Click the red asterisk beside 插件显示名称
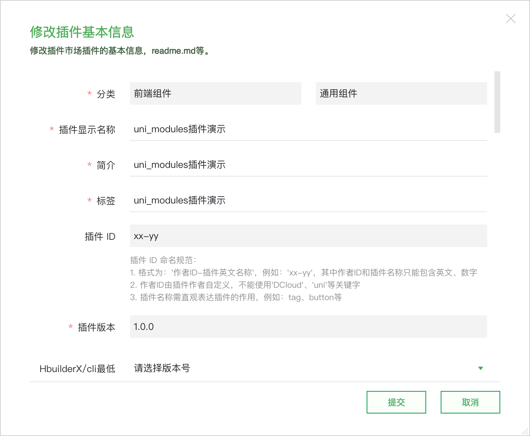Screen dimensions: 530x436 (x=51, y=129)
